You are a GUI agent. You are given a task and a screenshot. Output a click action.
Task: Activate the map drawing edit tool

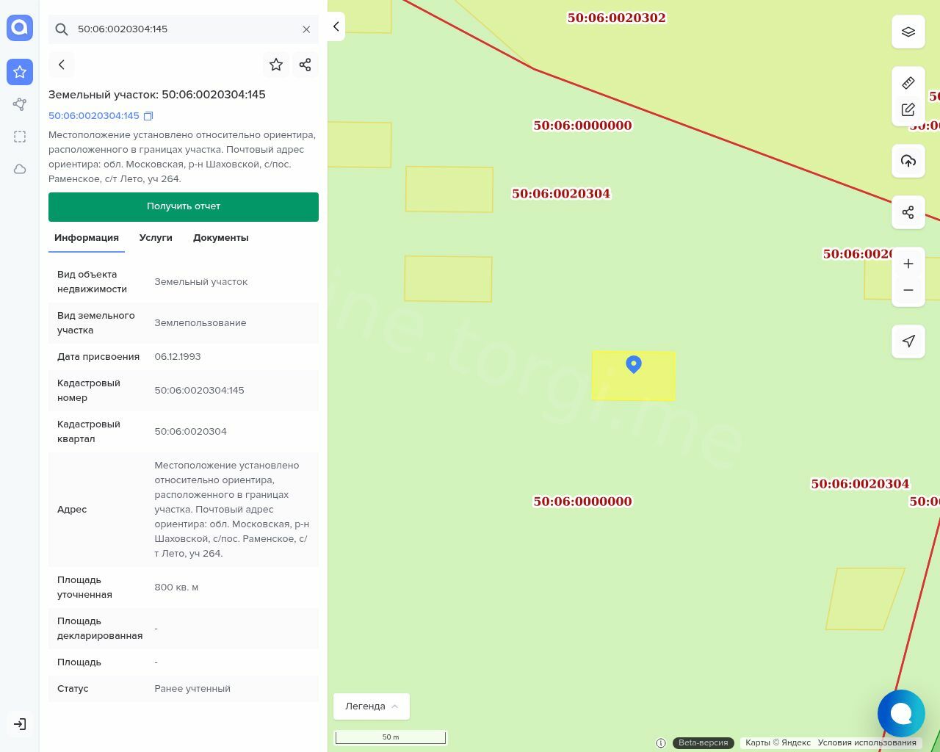point(908,110)
